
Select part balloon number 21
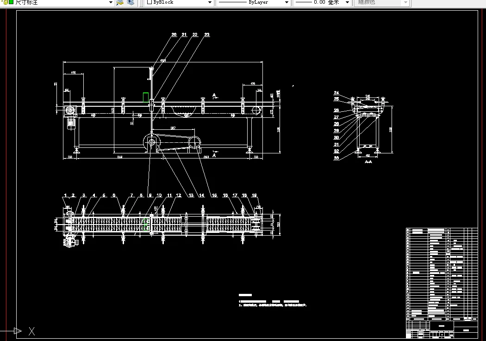point(184,35)
